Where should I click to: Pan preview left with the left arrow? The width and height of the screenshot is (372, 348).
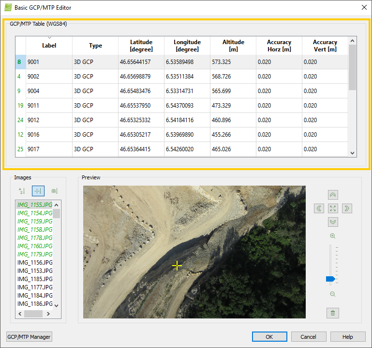click(x=319, y=208)
